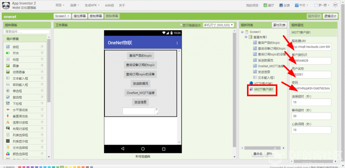Screen dimensions: 345x168
Task: Click the panda logo icon
Action: coord(6,5)
